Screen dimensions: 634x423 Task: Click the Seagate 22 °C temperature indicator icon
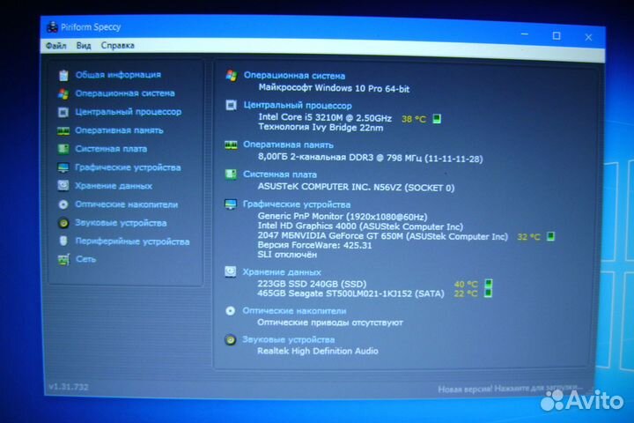pyautogui.click(x=489, y=293)
